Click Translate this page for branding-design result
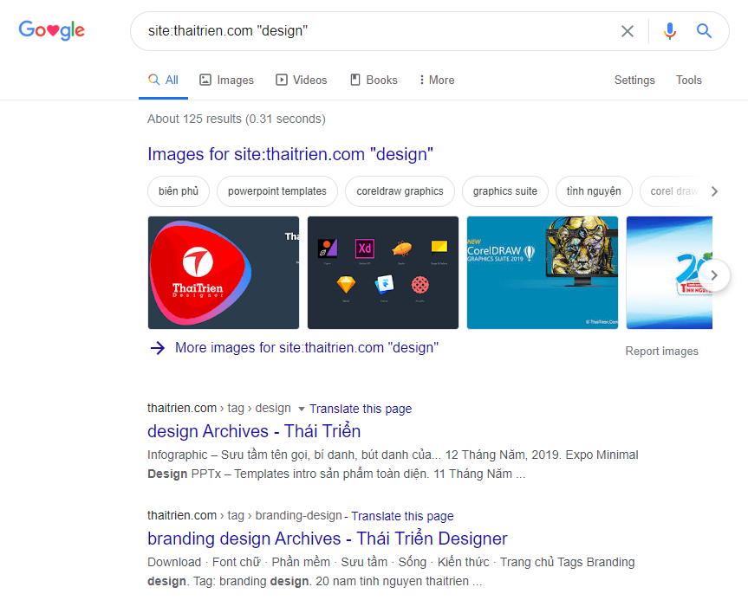The image size is (748, 600). point(402,515)
